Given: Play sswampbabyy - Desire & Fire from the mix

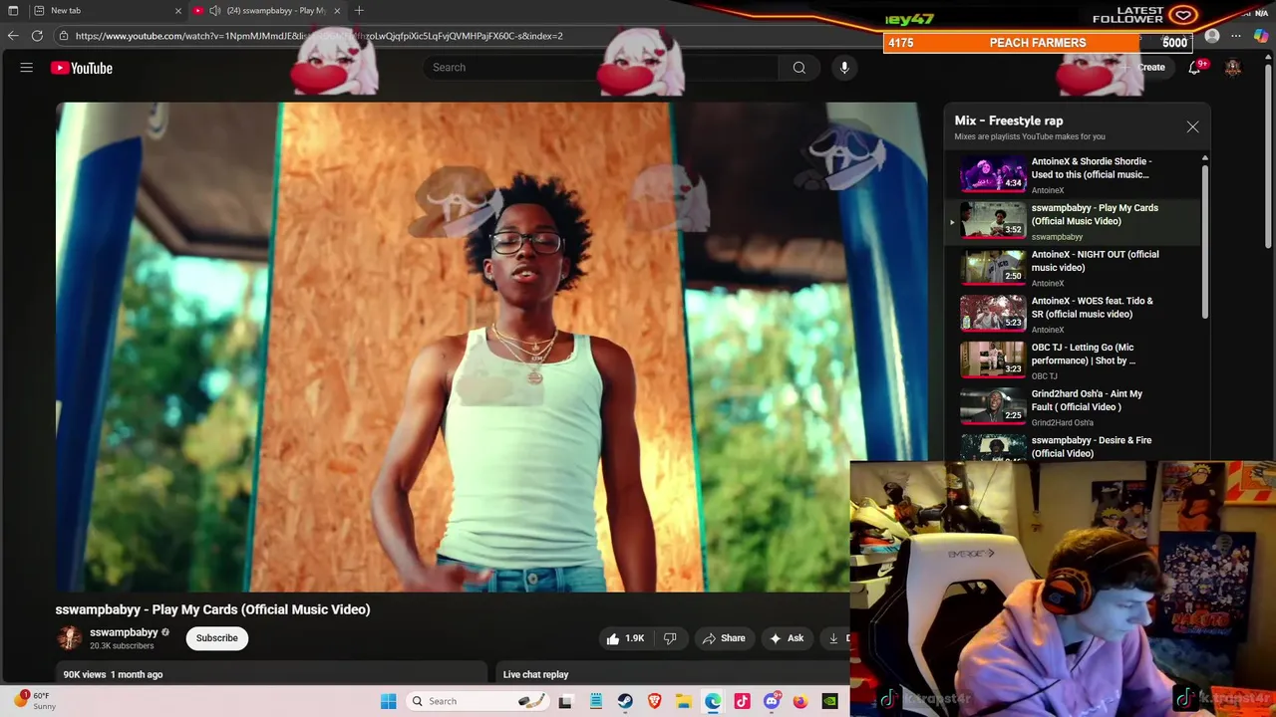Looking at the screenshot, I should [1091, 446].
